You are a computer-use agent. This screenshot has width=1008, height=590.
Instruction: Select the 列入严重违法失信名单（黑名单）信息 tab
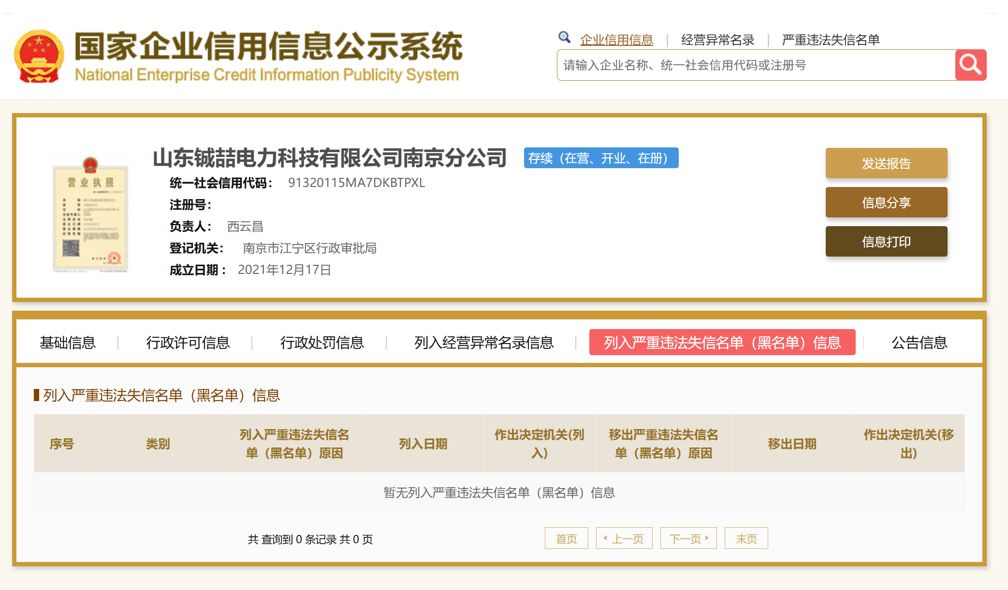tap(722, 342)
